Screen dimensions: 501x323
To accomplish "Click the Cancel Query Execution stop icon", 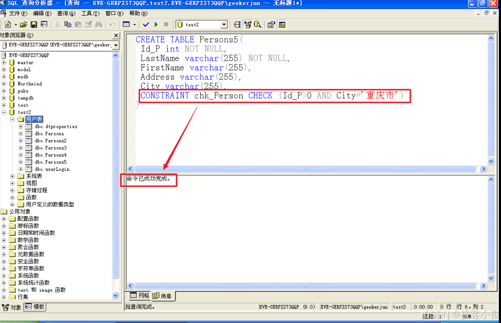I will tap(166, 24).
